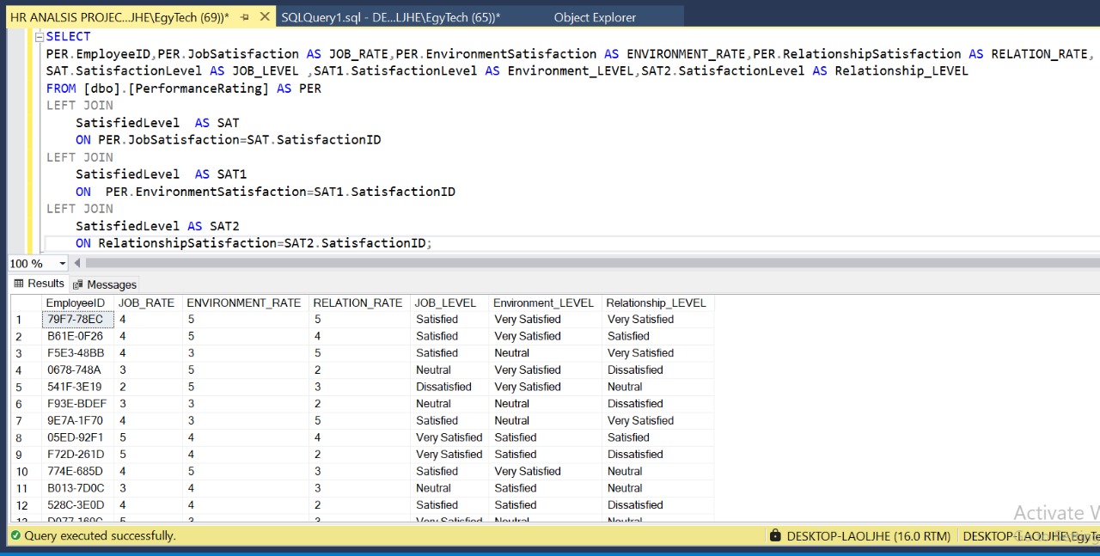Click DESKTOP-LAOLJHE (16.0 RTM) server status
Image resolution: width=1100 pixels, height=556 pixels.
tap(869, 535)
